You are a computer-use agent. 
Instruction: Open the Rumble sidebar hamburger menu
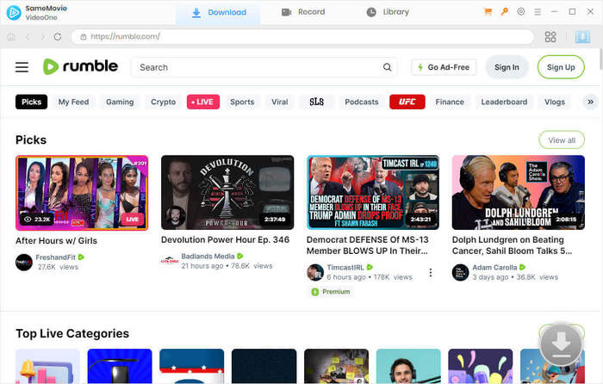(22, 67)
